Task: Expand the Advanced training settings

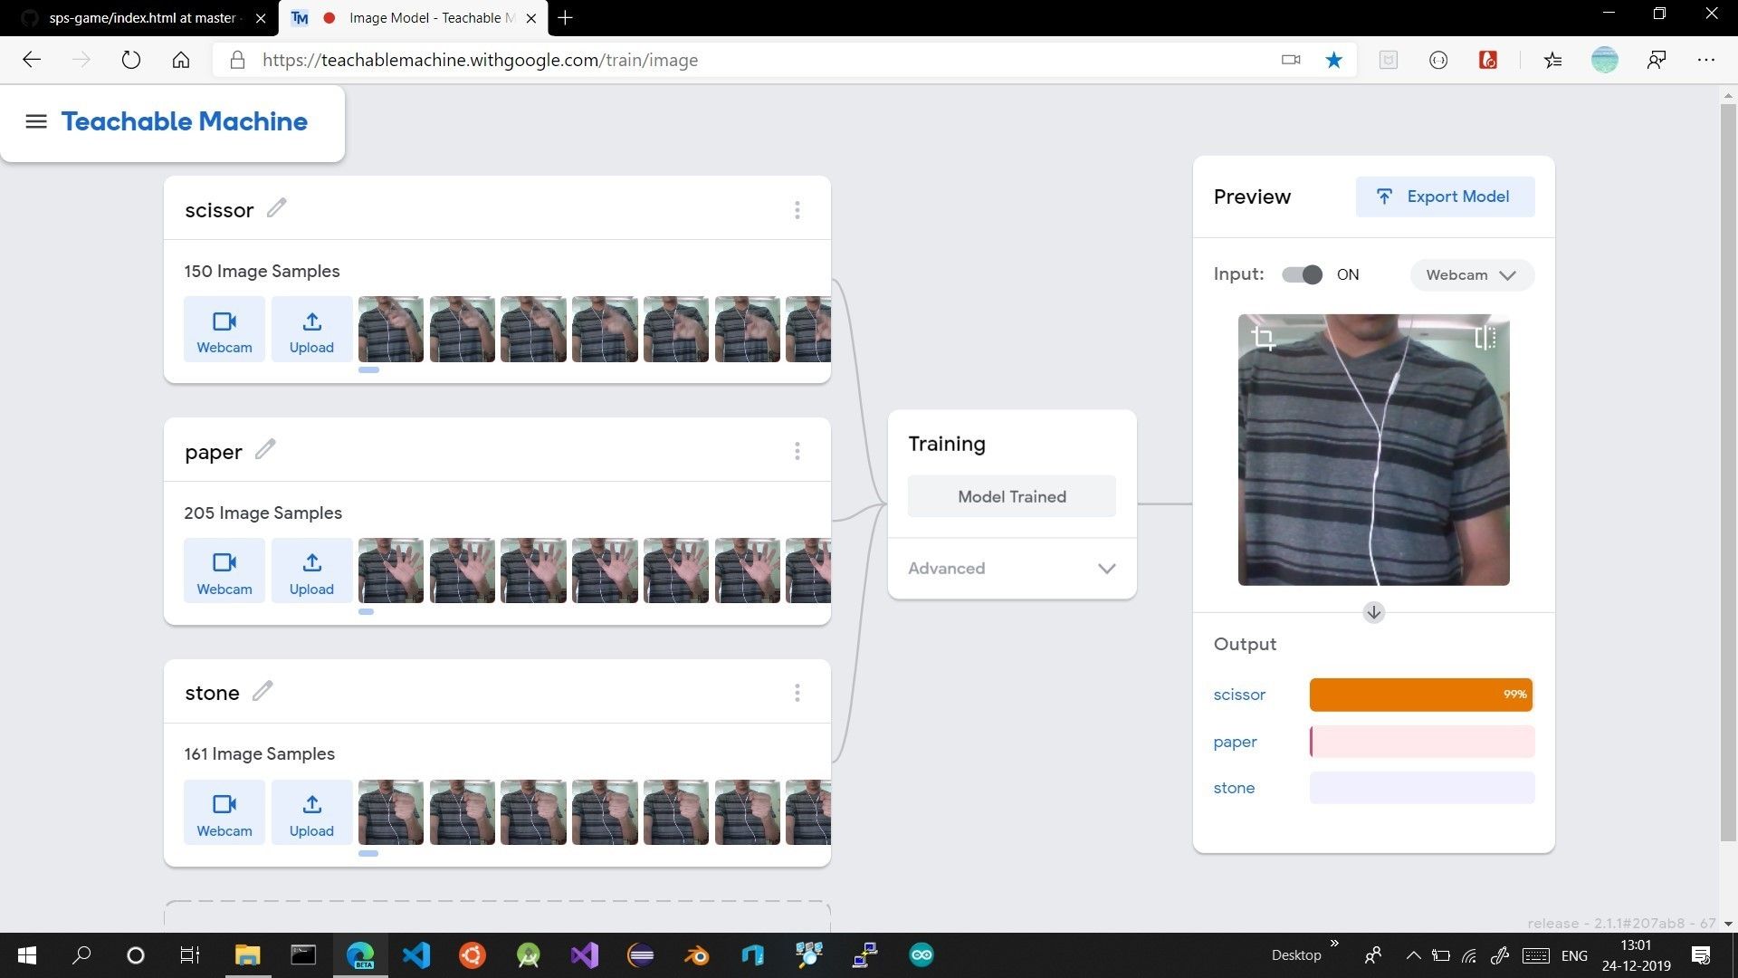Action: click(x=1012, y=569)
